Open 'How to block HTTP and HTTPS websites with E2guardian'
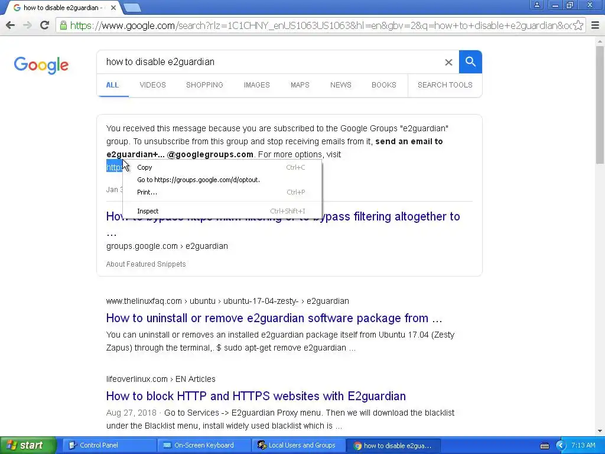605x454 pixels. (256, 396)
